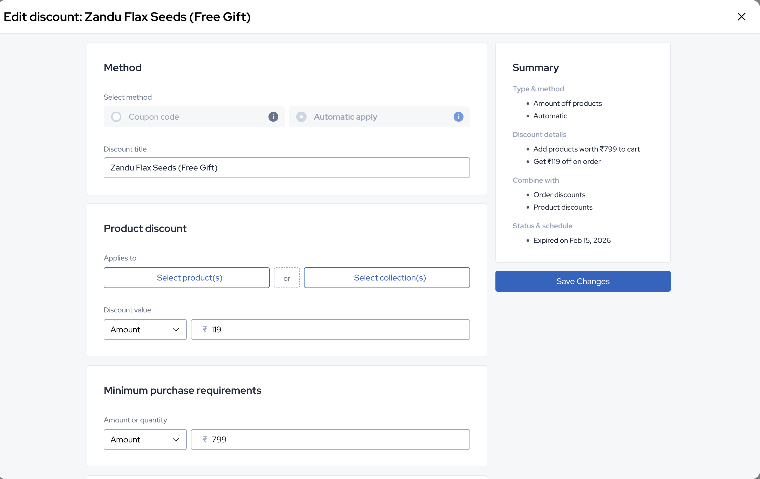The width and height of the screenshot is (760, 479).
Task: Select the Automatic apply radio option
Action: coord(301,117)
